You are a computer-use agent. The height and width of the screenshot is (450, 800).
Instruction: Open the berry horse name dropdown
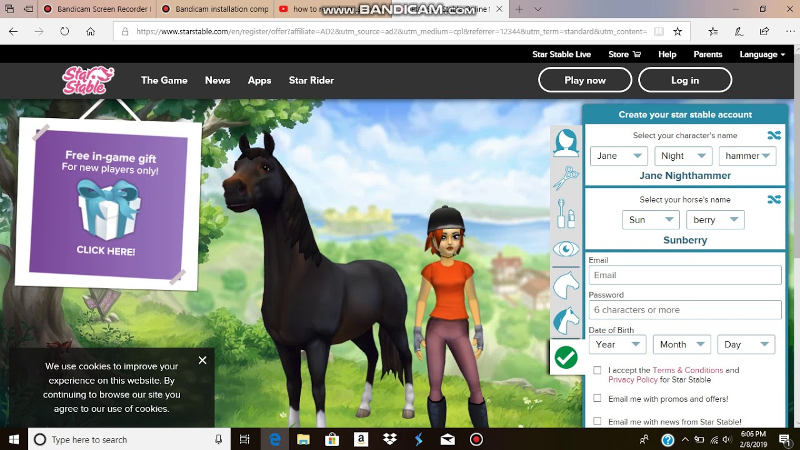(715, 220)
